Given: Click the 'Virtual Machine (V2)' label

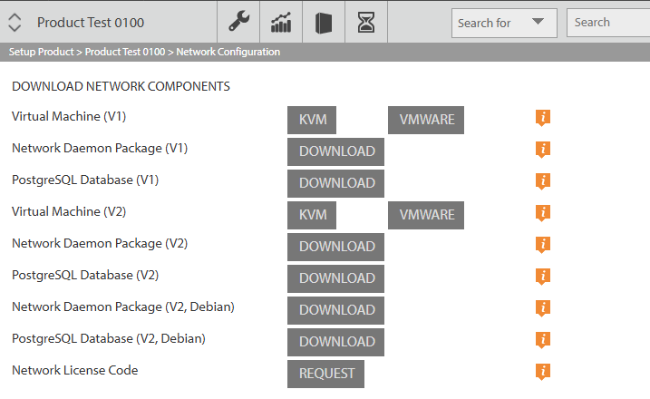Looking at the screenshot, I should 69,212.
